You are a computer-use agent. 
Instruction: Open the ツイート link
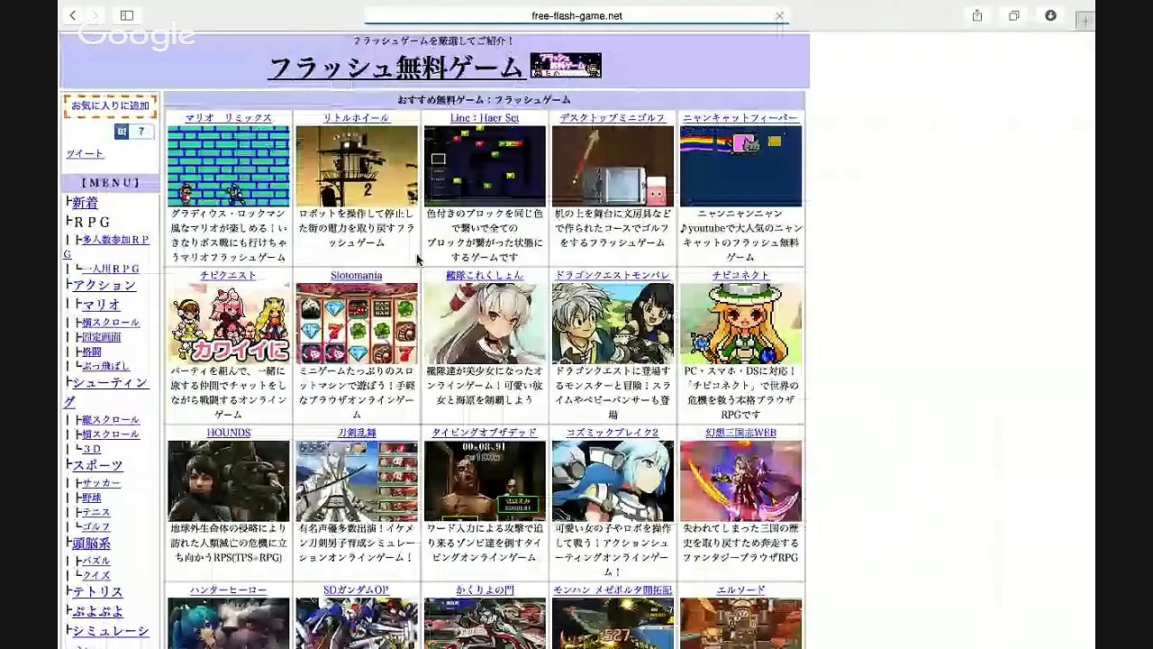(85, 153)
